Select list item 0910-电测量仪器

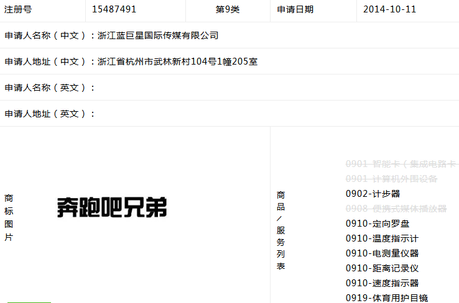(x=382, y=253)
